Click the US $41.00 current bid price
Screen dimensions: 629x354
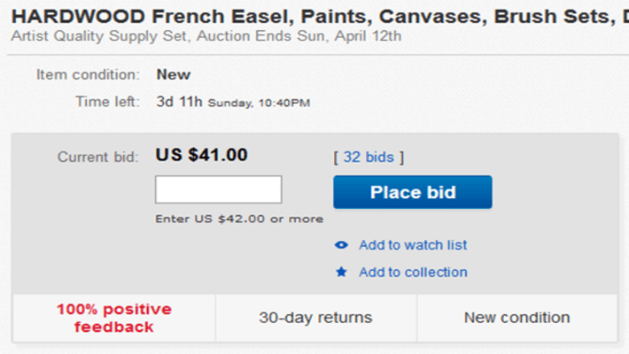pyautogui.click(x=202, y=155)
